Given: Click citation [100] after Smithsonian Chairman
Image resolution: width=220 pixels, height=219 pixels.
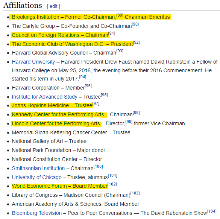Looking at the screenshot, I should point(98,166).
